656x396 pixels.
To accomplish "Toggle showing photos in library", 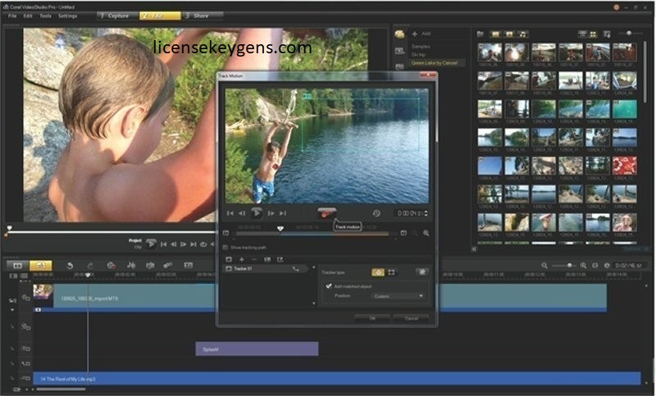I will point(509,34).
